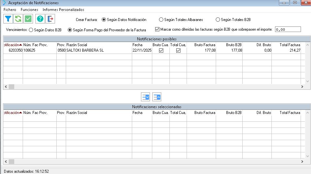This screenshot has width=311, height=174.
Task: Move notifications up to possible list
Action: (x=157, y=97)
